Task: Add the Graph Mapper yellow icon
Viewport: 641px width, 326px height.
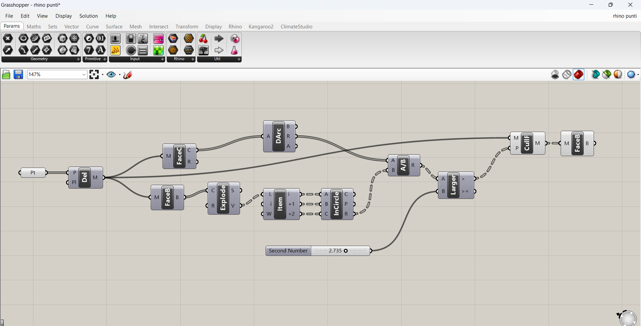Action: (115, 50)
